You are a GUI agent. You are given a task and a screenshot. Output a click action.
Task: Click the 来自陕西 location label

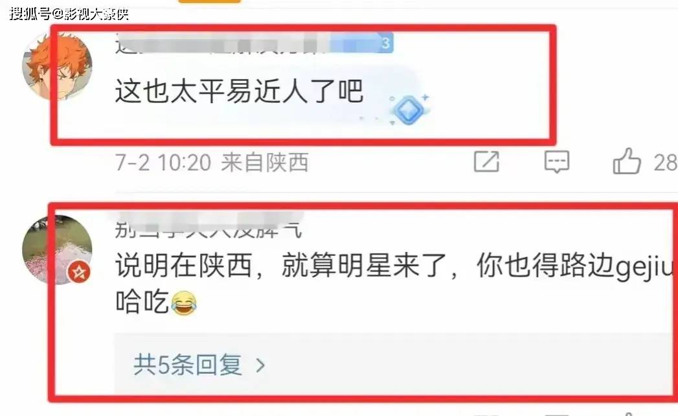[x=265, y=163]
